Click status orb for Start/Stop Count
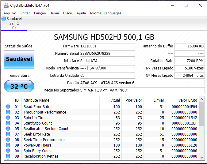 pos(8,123)
